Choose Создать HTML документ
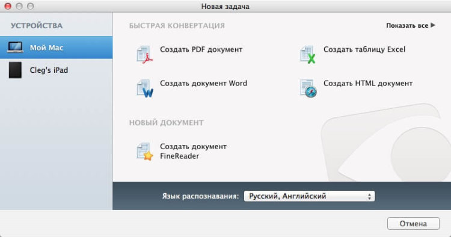Screen dimensions: 451x237 tap(368, 84)
